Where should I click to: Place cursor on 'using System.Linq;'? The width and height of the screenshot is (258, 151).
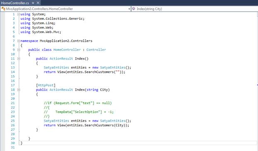coord(38,23)
